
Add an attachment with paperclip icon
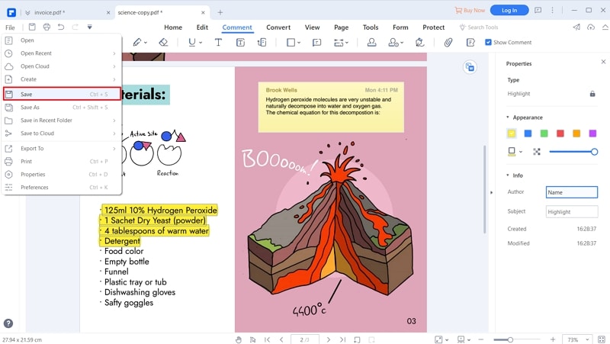tap(448, 43)
